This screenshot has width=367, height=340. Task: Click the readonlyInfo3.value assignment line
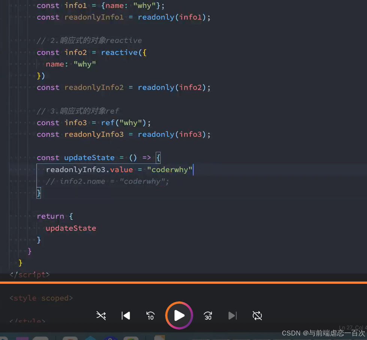pos(119,169)
